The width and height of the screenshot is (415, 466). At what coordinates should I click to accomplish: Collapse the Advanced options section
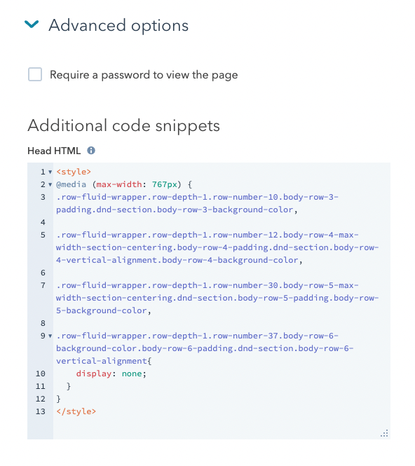[x=32, y=24]
